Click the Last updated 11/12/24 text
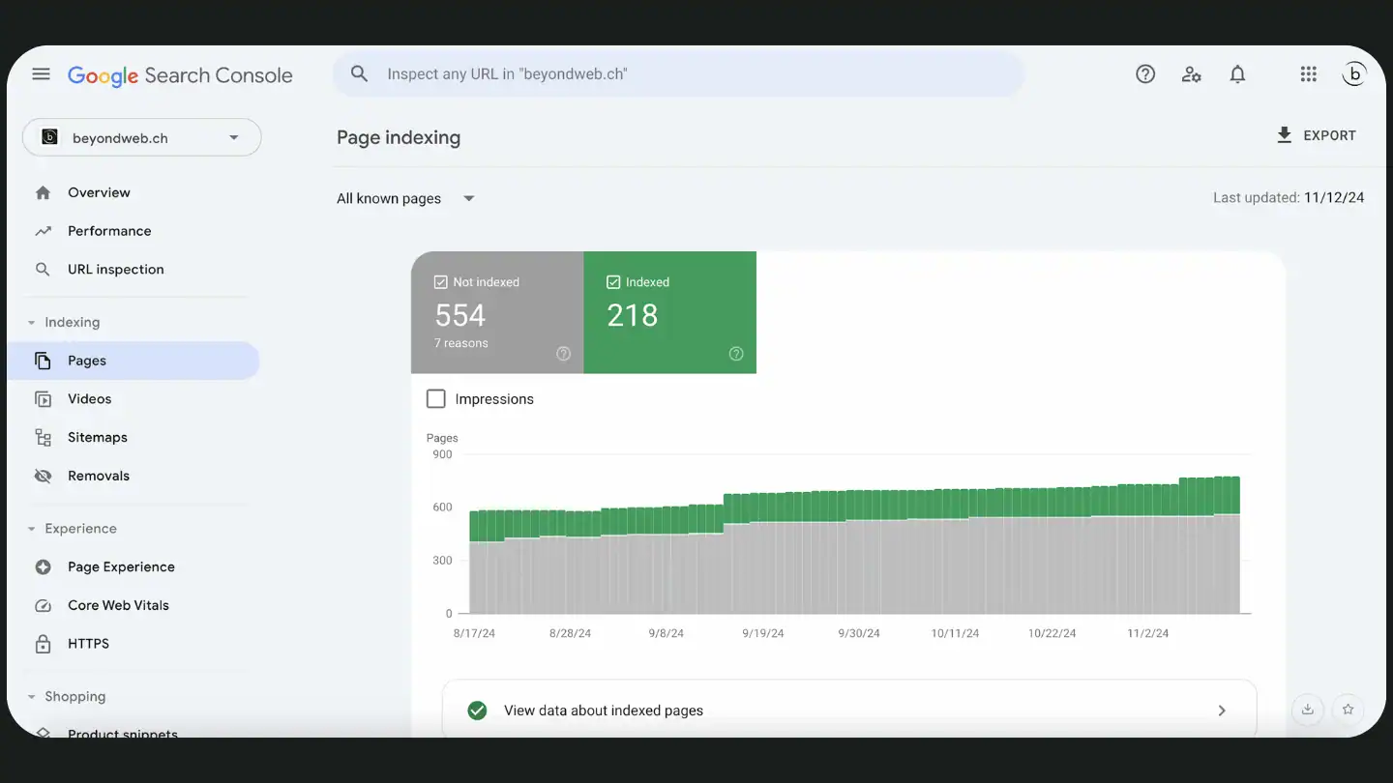Screen dimensions: 1393x783 click(x=1289, y=197)
